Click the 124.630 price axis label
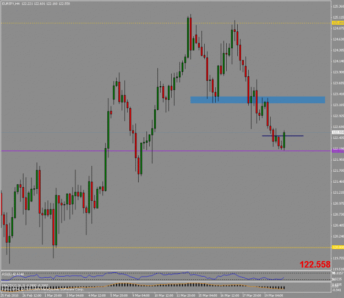Screen dimensions: 344x298 338,40
